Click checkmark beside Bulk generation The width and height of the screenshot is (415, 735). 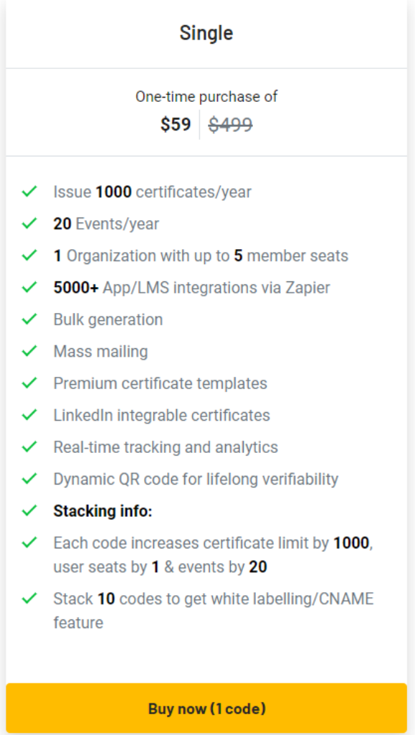click(29, 319)
